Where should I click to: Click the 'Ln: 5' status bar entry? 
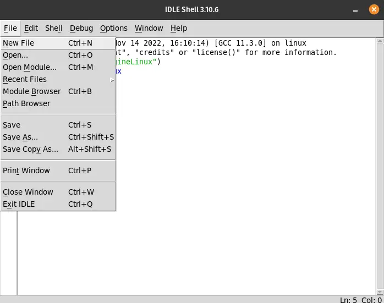348,300
